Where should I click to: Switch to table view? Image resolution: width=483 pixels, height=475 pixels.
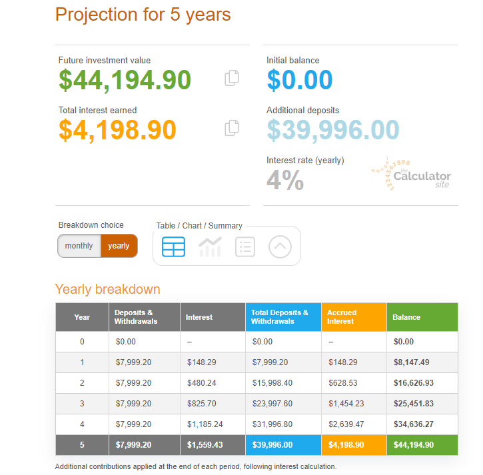174,246
